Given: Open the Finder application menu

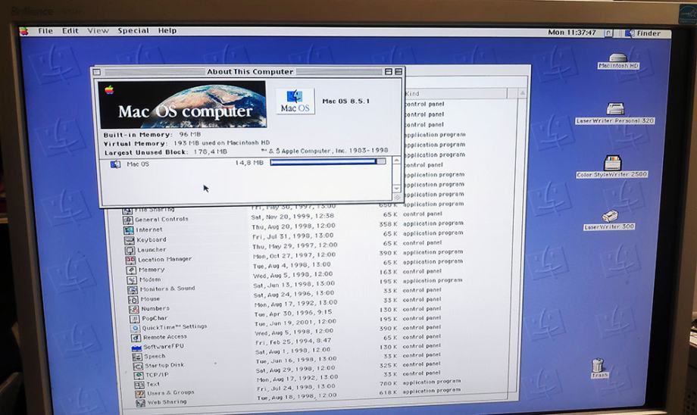Looking at the screenshot, I should (x=642, y=33).
